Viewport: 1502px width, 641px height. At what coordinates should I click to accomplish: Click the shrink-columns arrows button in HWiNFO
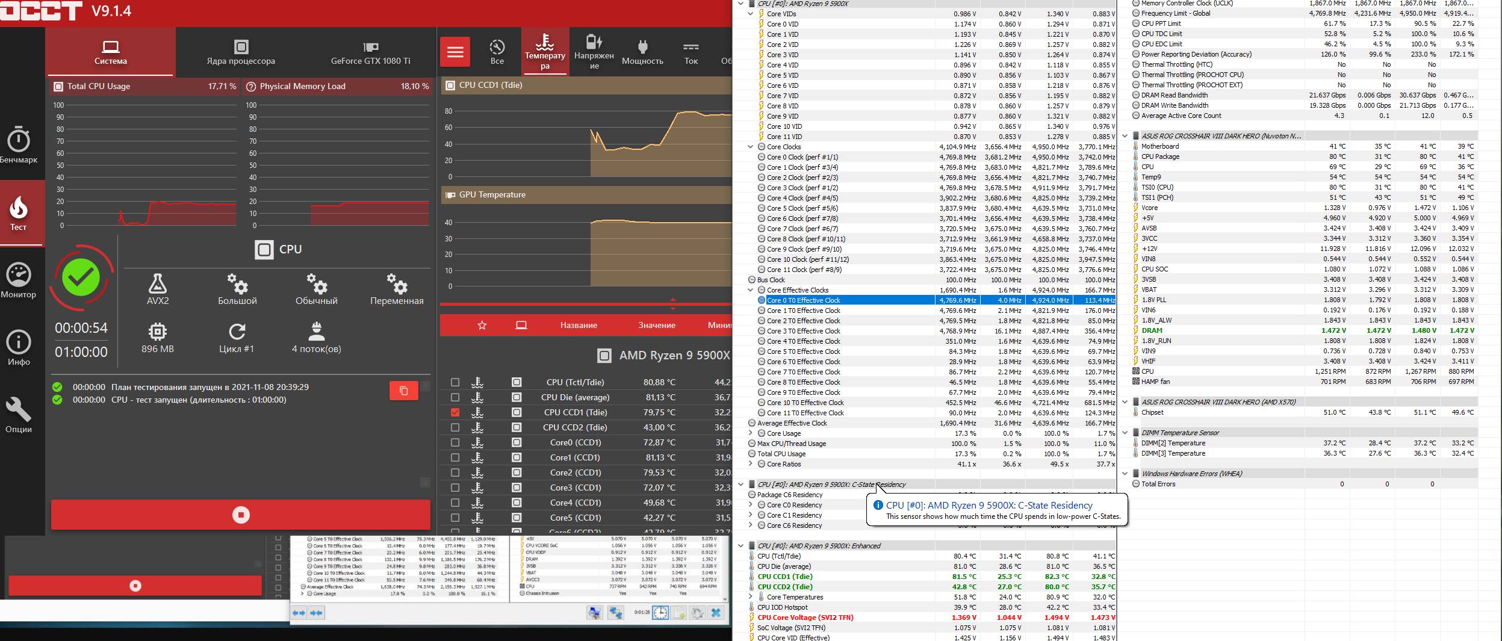pyautogui.click(x=316, y=613)
